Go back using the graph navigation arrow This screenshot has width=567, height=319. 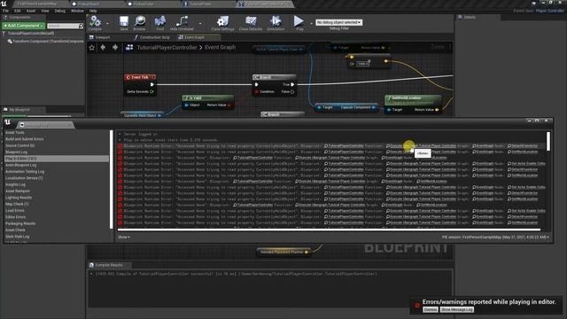pyautogui.click(x=103, y=47)
